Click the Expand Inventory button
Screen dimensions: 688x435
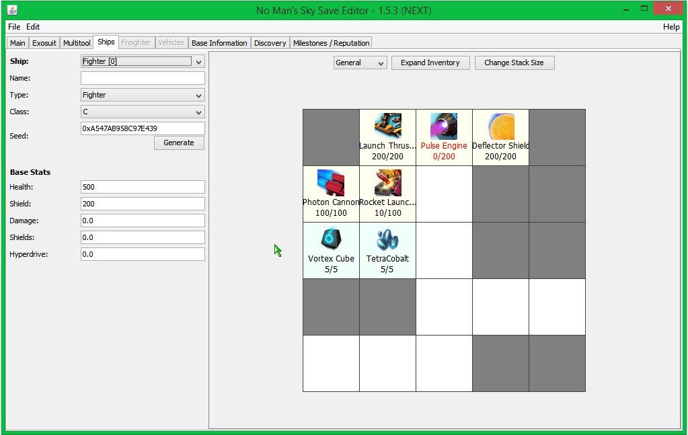[x=430, y=63]
